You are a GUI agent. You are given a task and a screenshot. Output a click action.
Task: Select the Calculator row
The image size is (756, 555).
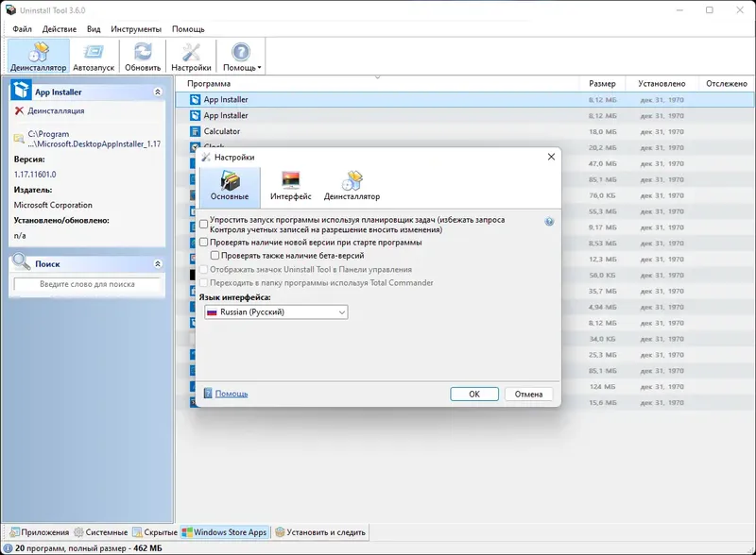[465, 131]
